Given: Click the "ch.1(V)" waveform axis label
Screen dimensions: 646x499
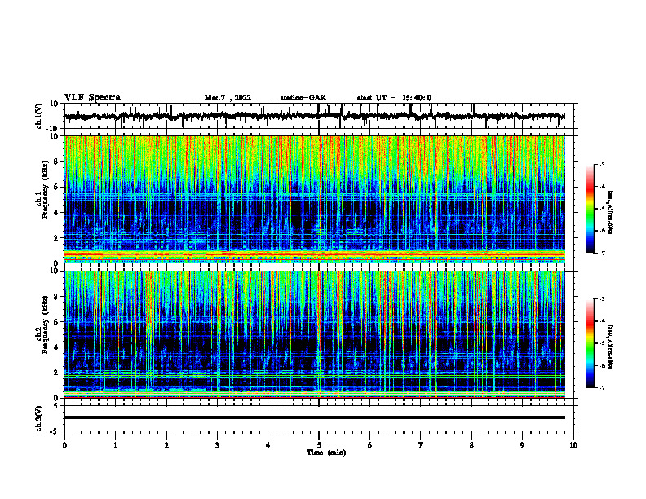Looking at the screenshot, I should pyautogui.click(x=39, y=116).
